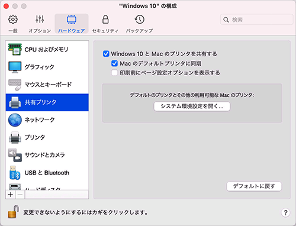Select the ハードウェア chip icon
This screenshot has height=226, width=296.
click(72, 20)
